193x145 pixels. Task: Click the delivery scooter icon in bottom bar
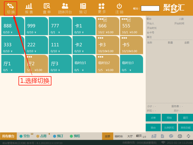154,136
